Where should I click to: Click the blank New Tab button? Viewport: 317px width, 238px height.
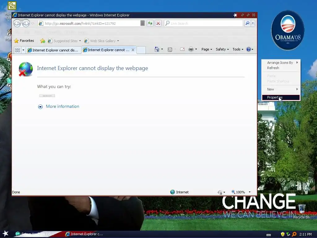point(141,50)
